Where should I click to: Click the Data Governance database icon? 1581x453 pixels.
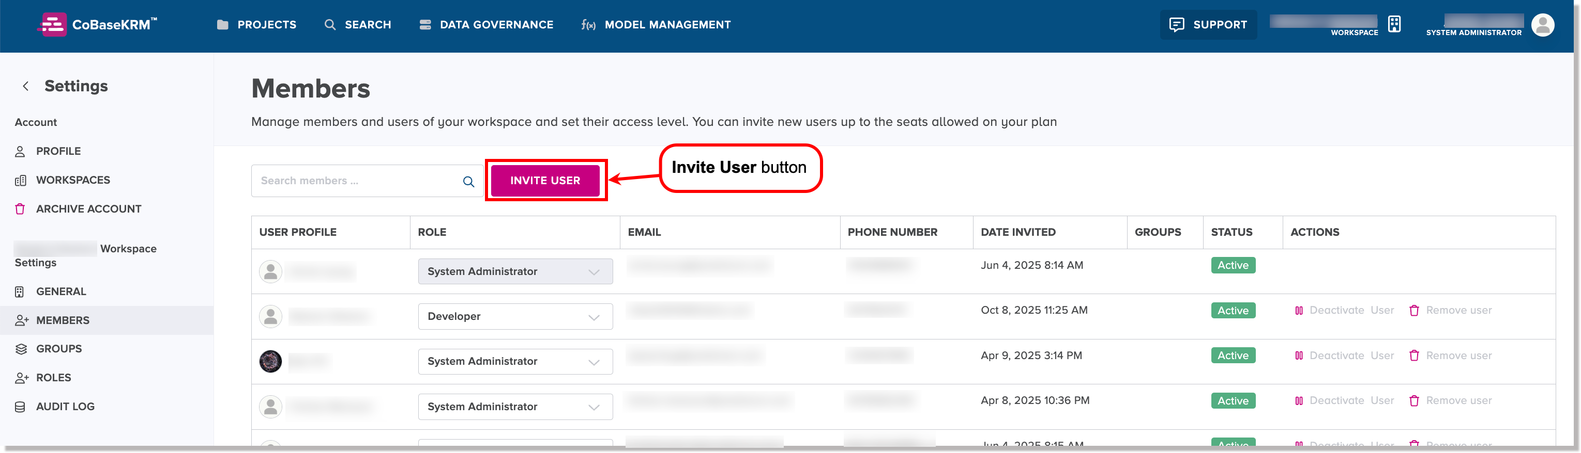coord(425,24)
